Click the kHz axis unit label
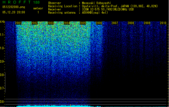 (2, 22)
